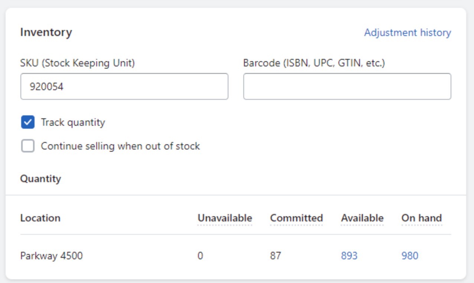
Task: Click the Location column header
Action: 40,218
